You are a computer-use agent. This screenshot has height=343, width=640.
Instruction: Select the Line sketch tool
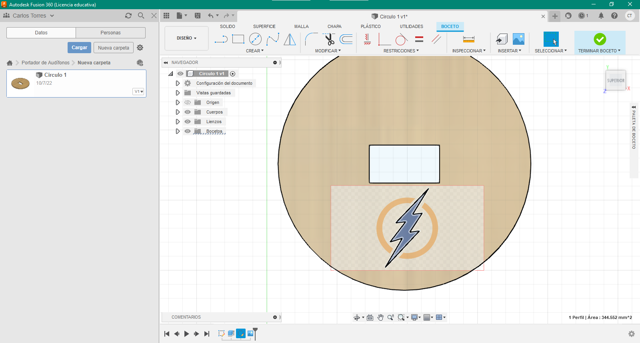click(x=221, y=39)
